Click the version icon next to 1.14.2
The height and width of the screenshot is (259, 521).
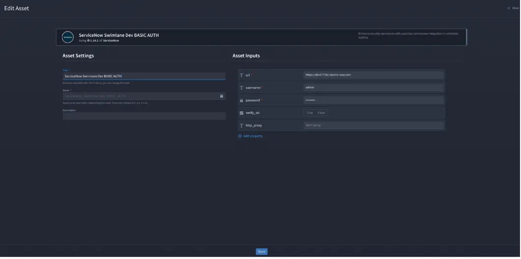pos(88,40)
